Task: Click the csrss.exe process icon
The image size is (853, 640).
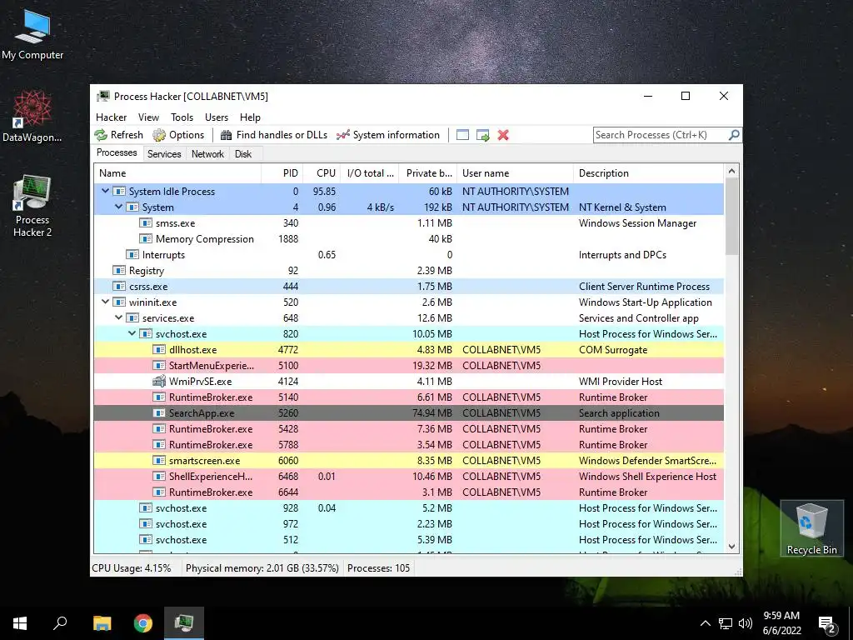Action: 119,287
